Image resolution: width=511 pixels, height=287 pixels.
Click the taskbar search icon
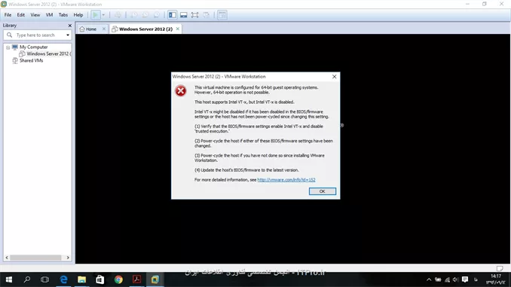coord(27,279)
